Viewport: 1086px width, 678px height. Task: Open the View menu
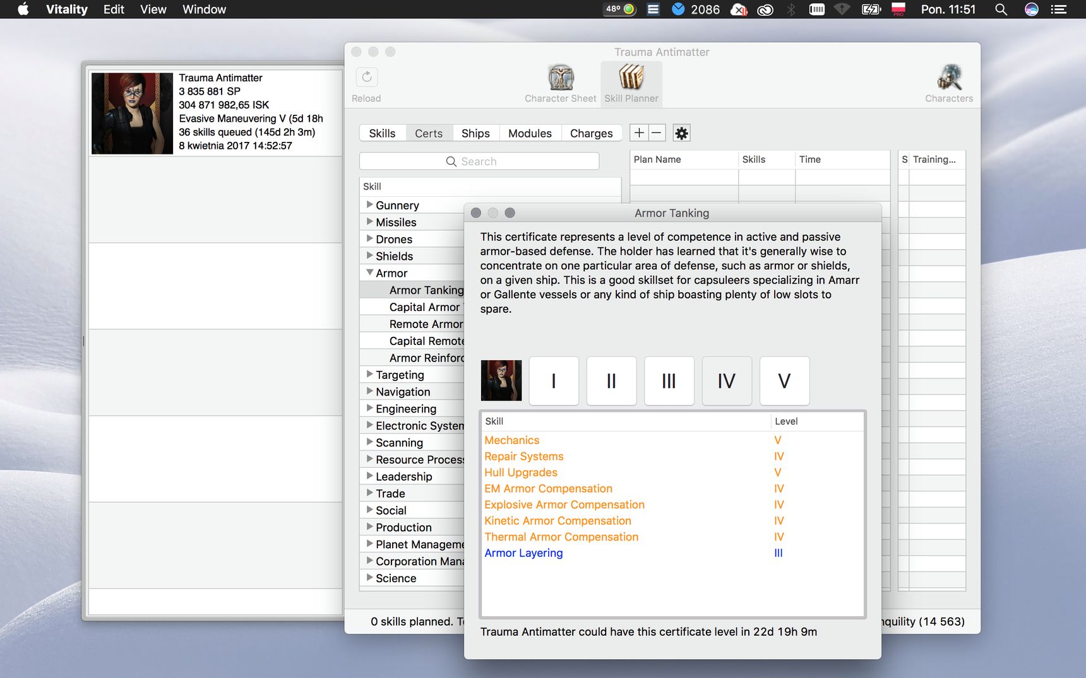(x=153, y=9)
